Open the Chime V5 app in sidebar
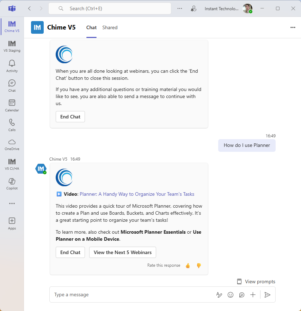 pyautogui.click(x=12, y=27)
